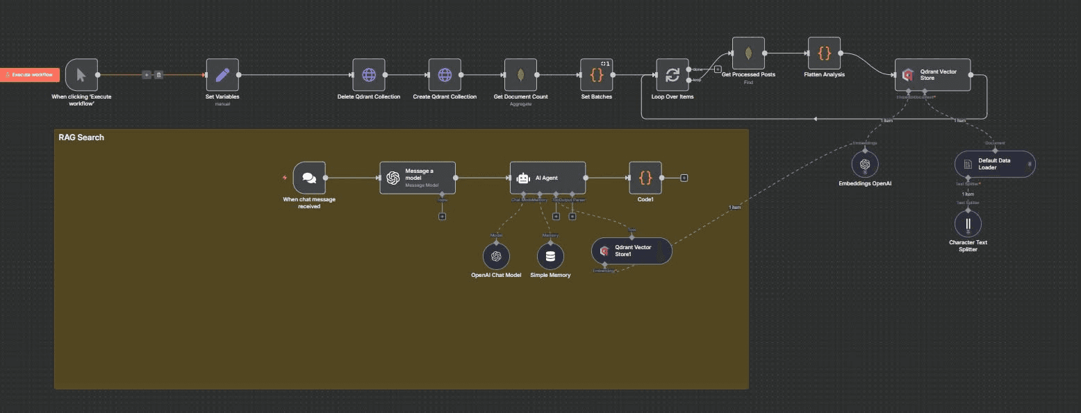Click the output handle of the Qdrant Vector Store node
The width and height of the screenshot is (1081, 413).
[970, 75]
